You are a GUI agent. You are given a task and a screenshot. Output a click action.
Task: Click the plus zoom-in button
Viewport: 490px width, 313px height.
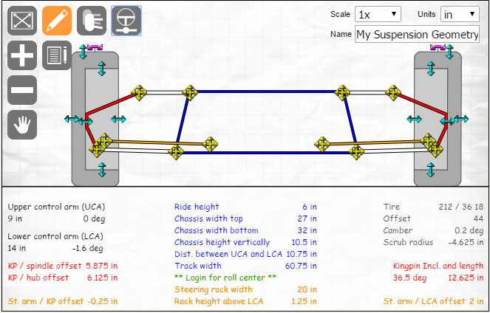coord(22,55)
